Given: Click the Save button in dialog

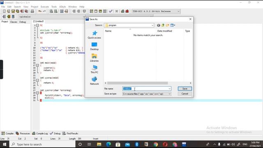Looking at the screenshot, I should pos(185,89).
